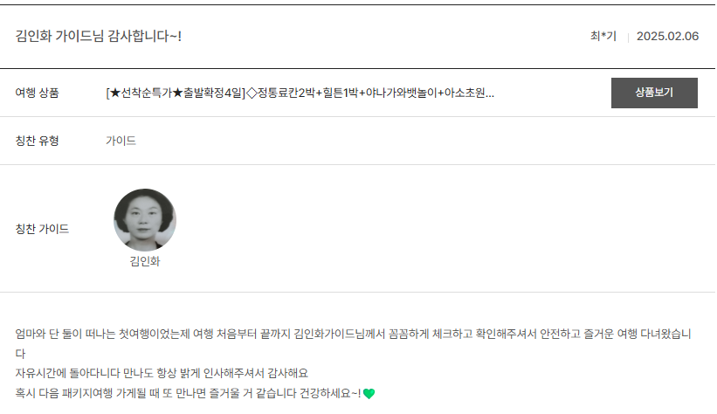
Task: Click the review line starting with 혹시 다음
Action: [189, 393]
